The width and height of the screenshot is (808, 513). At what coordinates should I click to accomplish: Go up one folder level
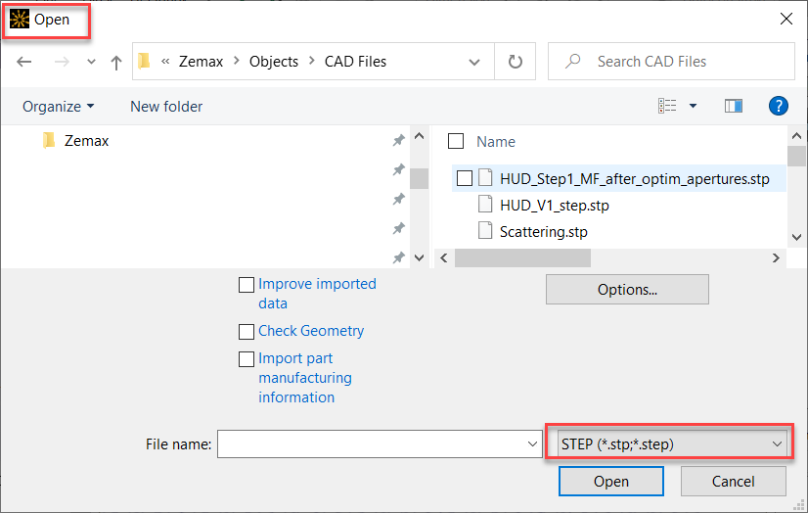116,63
